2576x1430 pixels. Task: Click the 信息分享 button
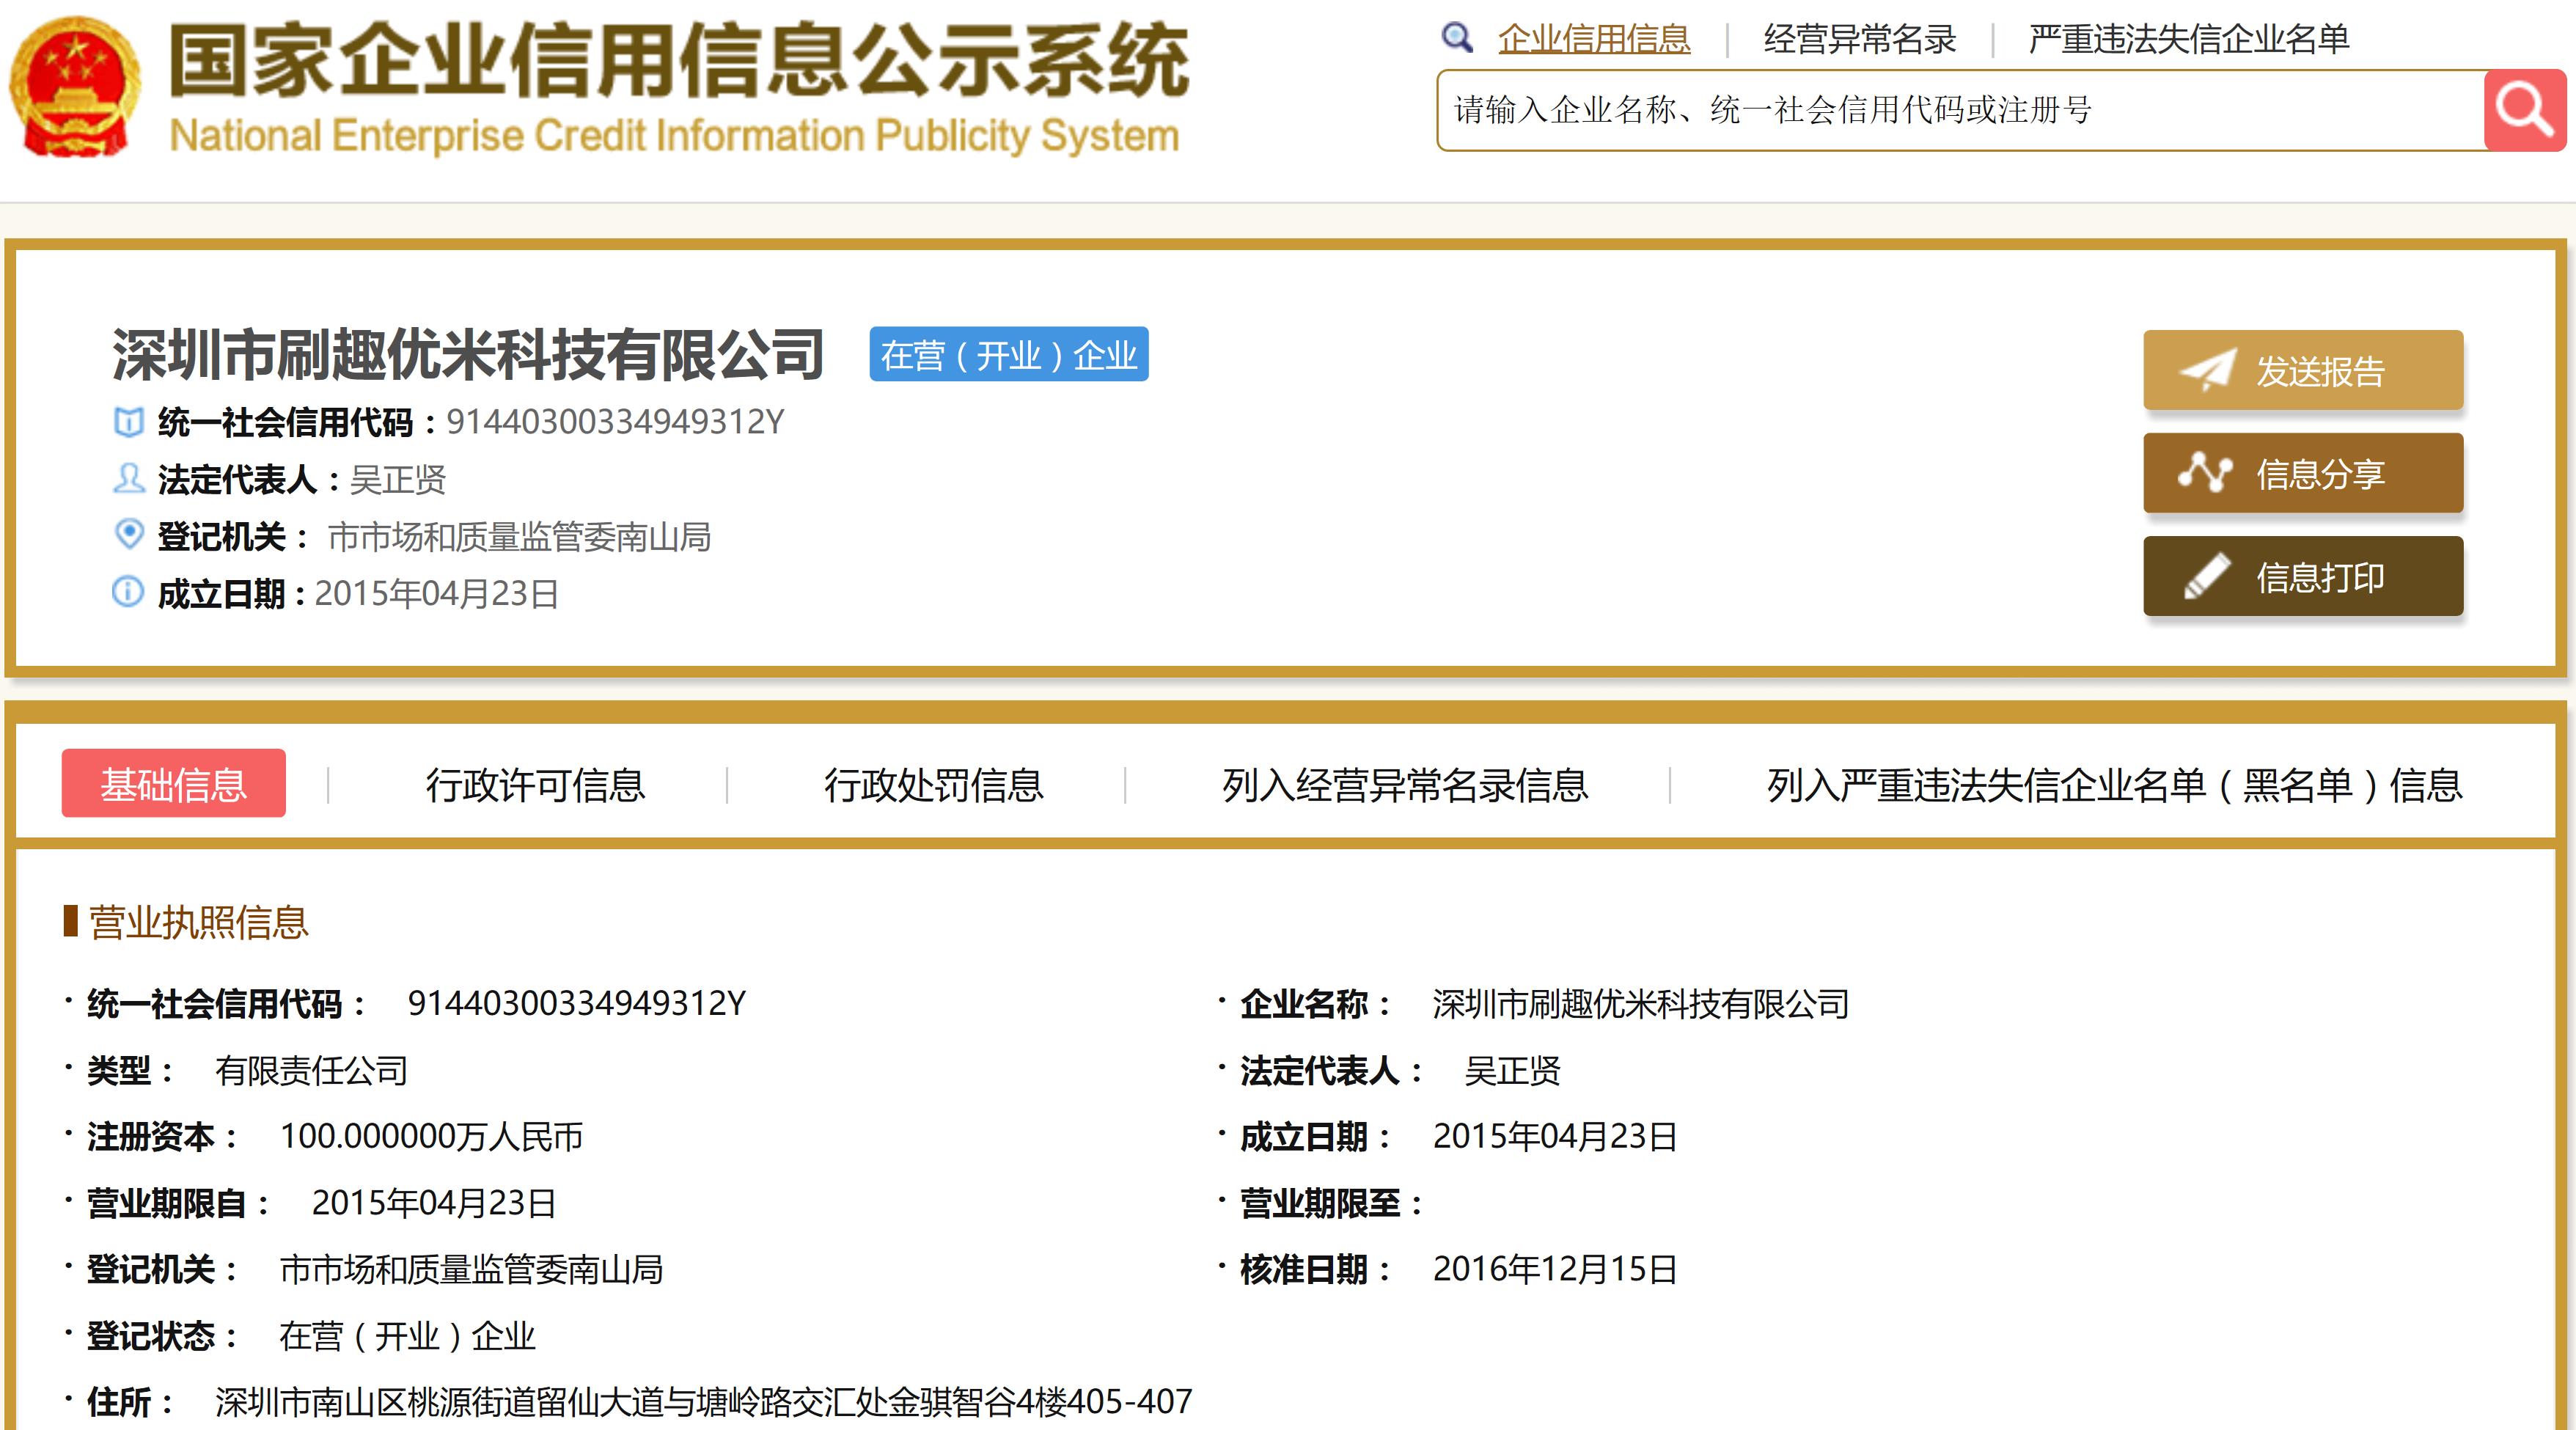(2303, 473)
